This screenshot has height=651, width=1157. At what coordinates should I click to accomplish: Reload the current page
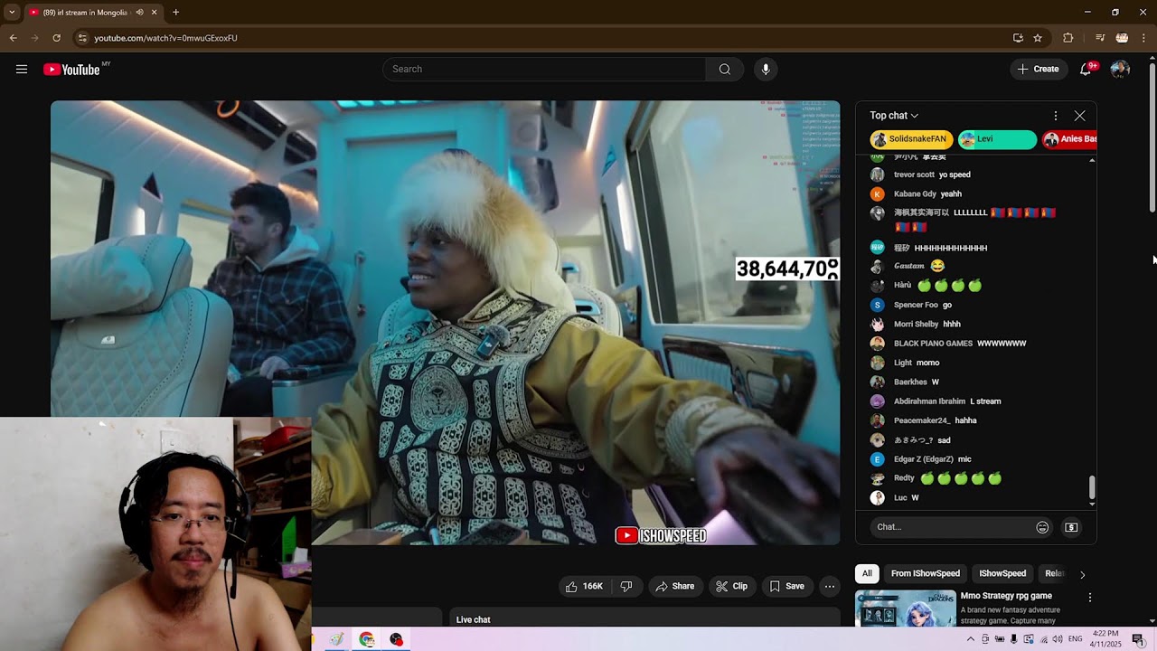pyautogui.click(x=56, y=38)
